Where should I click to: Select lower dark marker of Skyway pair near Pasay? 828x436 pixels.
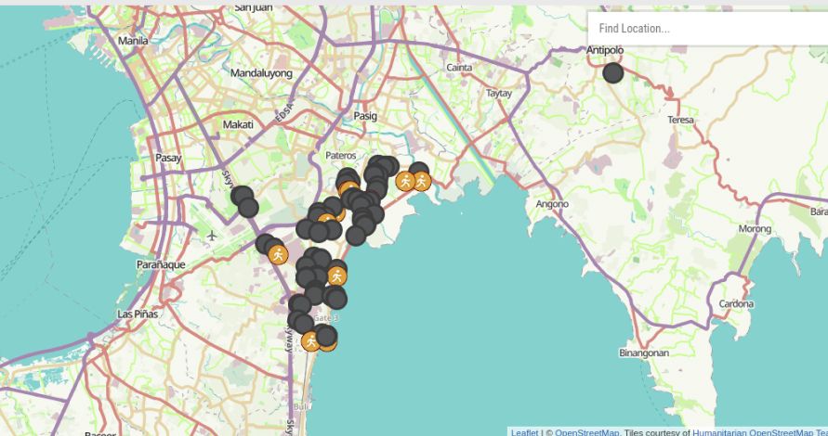point(248,208)
